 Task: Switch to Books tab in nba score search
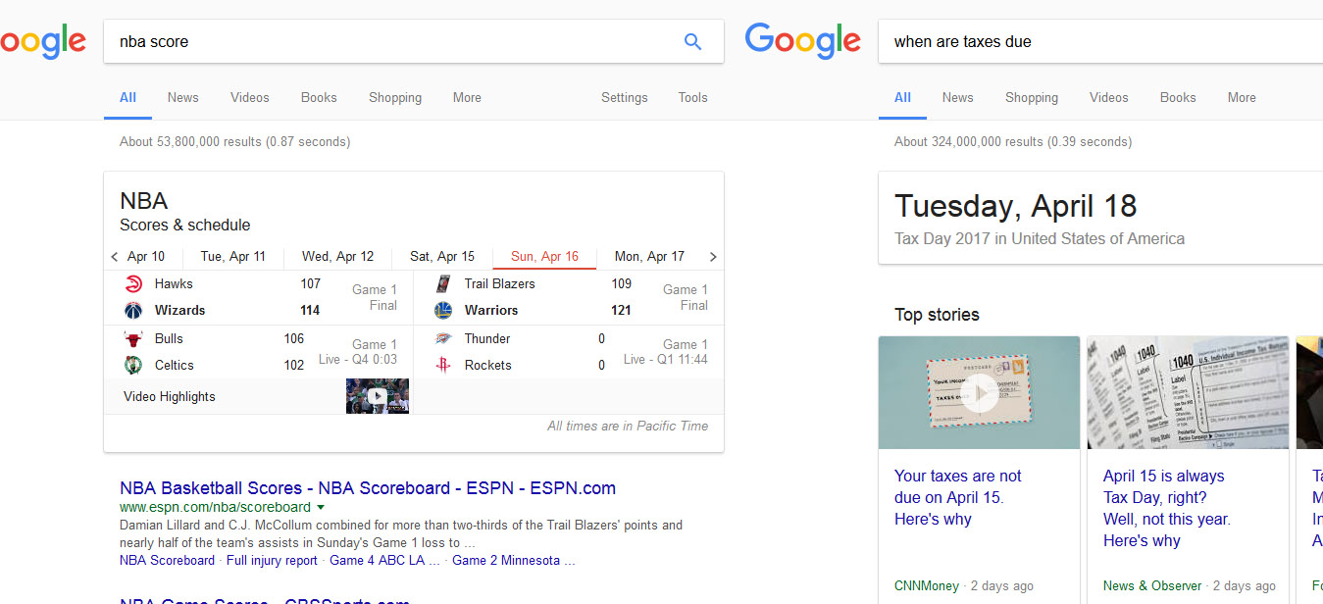point(319,98)
